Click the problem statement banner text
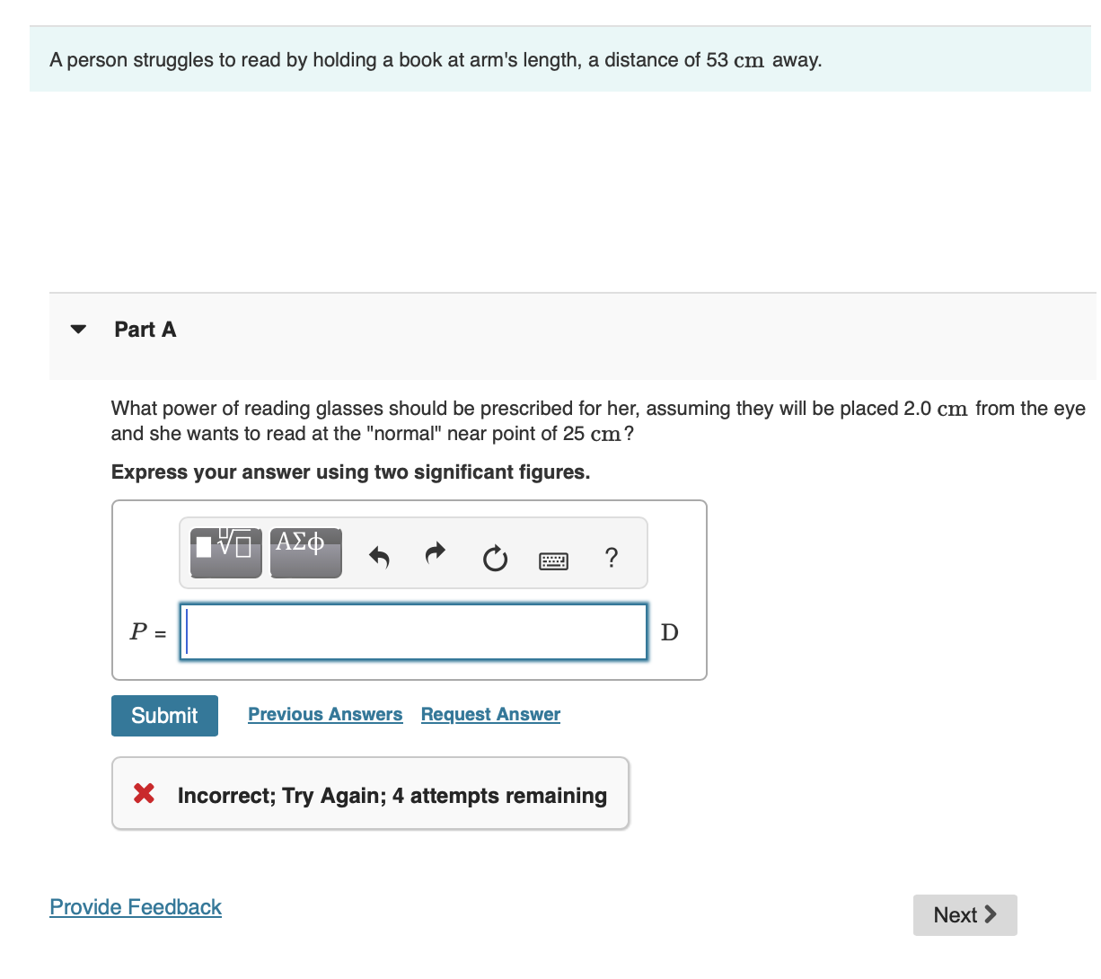Viewport: 1101px width, 979px height. tap(436, 60)
